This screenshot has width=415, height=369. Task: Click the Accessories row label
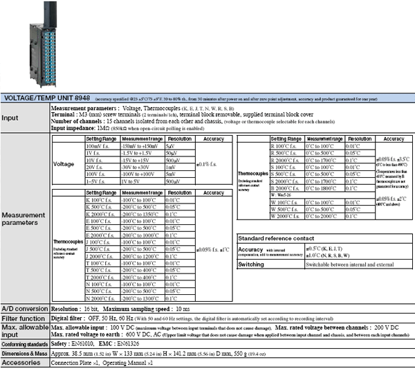[21, 362]
